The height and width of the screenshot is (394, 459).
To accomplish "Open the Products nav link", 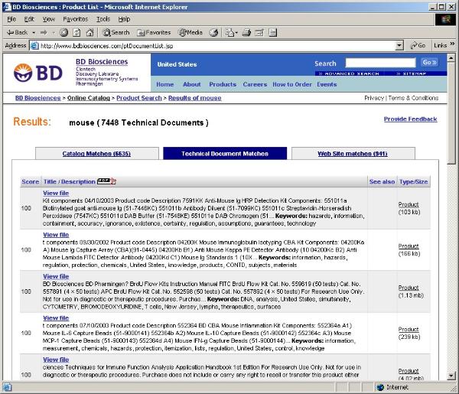I will coord(223,84).
